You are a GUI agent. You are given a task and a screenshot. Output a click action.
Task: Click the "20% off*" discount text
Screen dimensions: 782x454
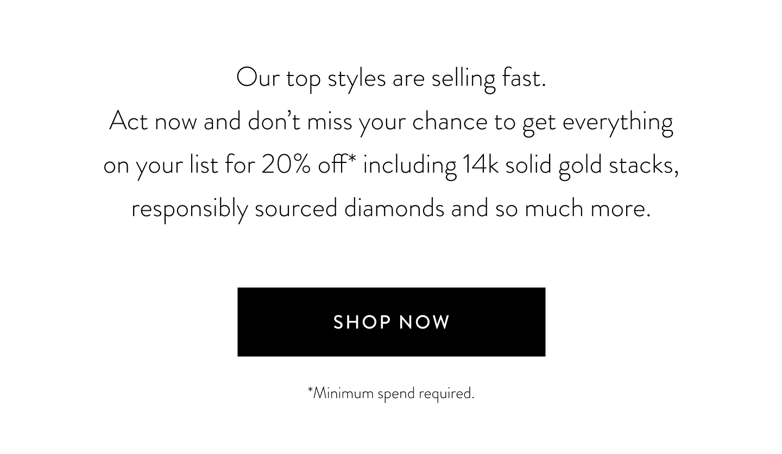[x=308, y=165]
